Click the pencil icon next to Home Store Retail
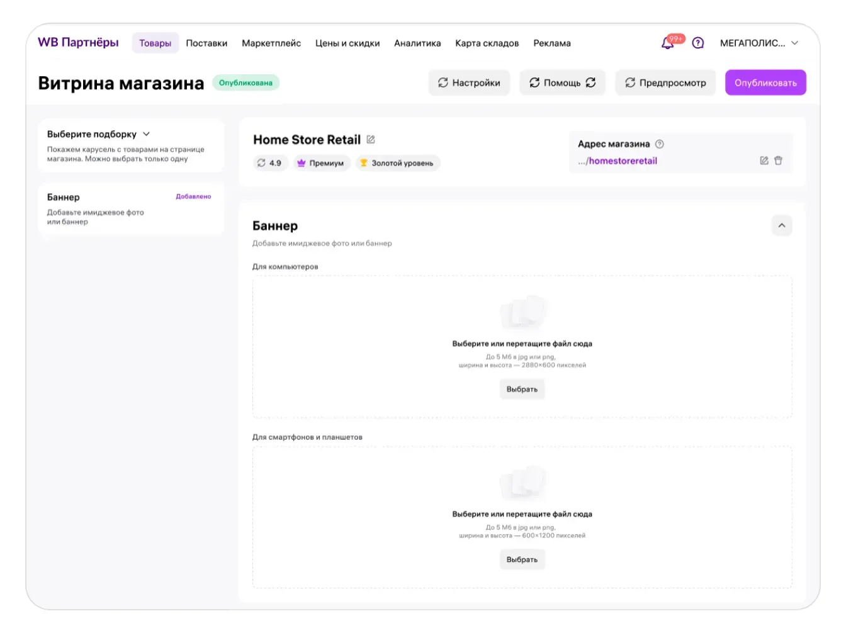 coord(371,140)
